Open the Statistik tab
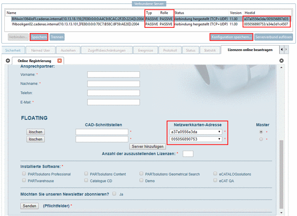297x216 pixels. (x=210, y=50)
